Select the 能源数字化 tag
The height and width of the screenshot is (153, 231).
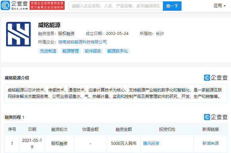(x=118, y=51)
